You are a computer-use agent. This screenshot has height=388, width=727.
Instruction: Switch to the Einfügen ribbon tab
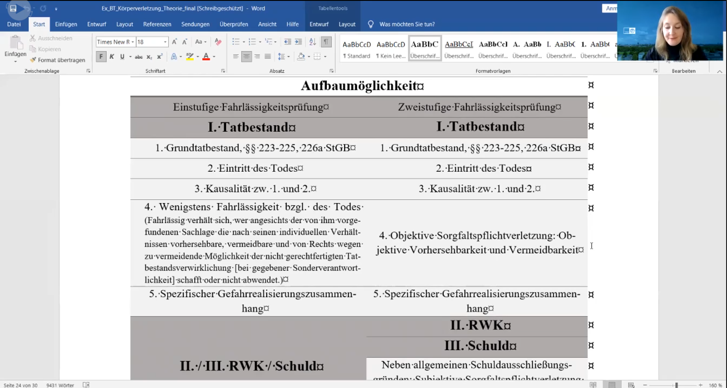tap(66, 24)
